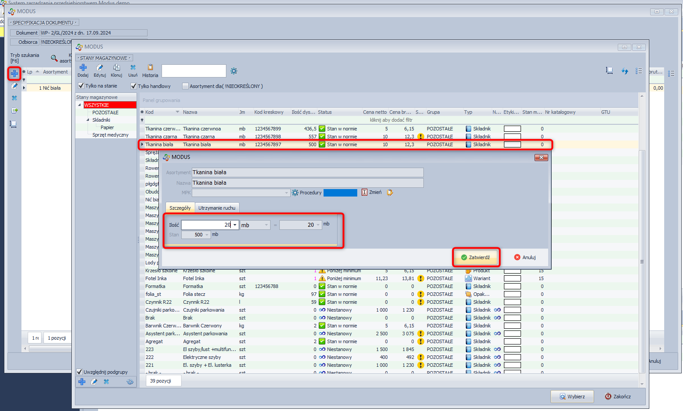Disable 'Uwzględnij podgrupy' checkbox
The image size is (683, 411).
pos(80,372)
